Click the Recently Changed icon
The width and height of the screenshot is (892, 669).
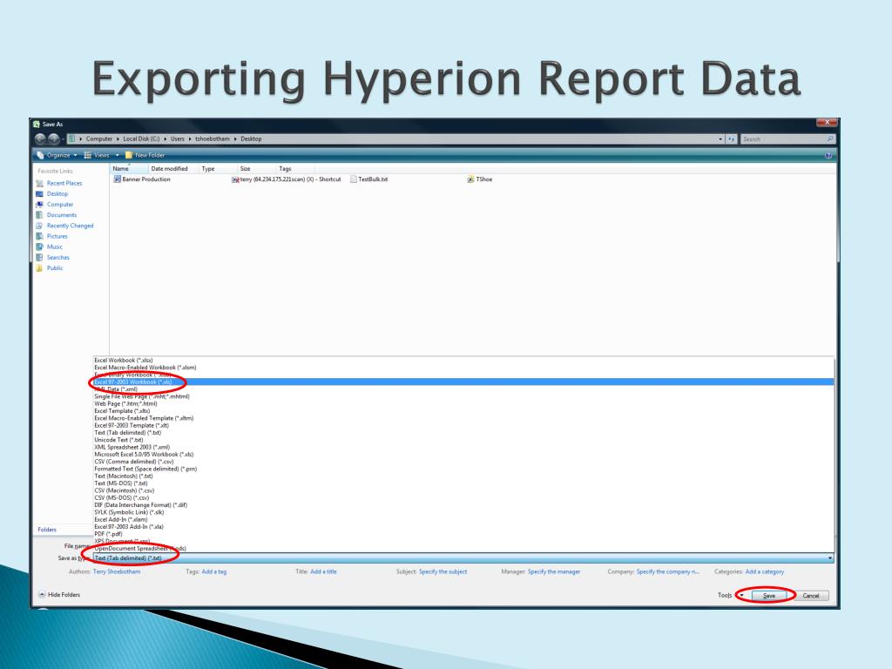pyautogui.click(x=39, y=226)
